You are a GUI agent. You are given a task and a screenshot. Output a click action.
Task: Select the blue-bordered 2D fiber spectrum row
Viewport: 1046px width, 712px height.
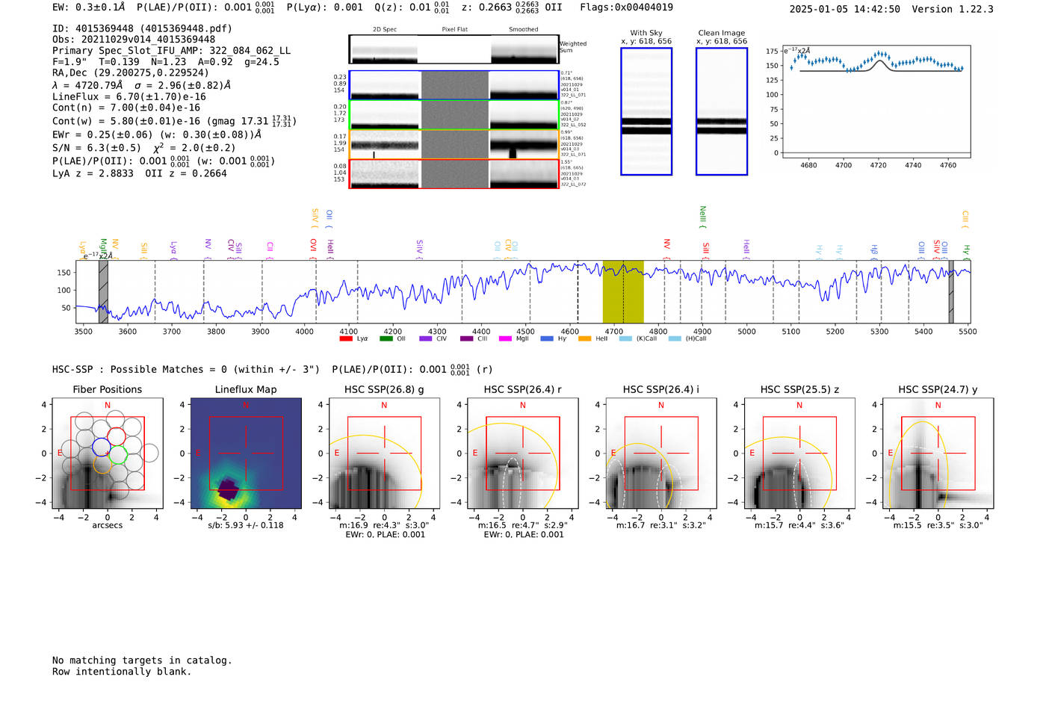pos(454,85)
